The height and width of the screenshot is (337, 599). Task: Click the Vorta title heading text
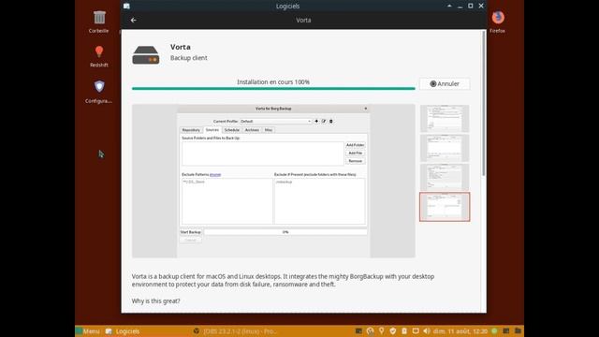tap(181, 47)
